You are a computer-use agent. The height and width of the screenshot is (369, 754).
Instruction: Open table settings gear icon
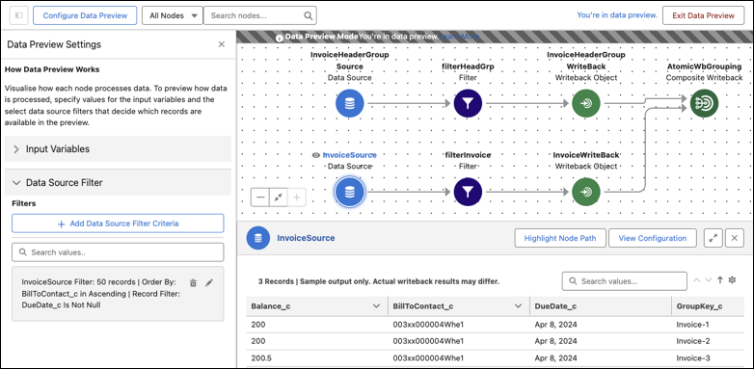click(733, 280)
